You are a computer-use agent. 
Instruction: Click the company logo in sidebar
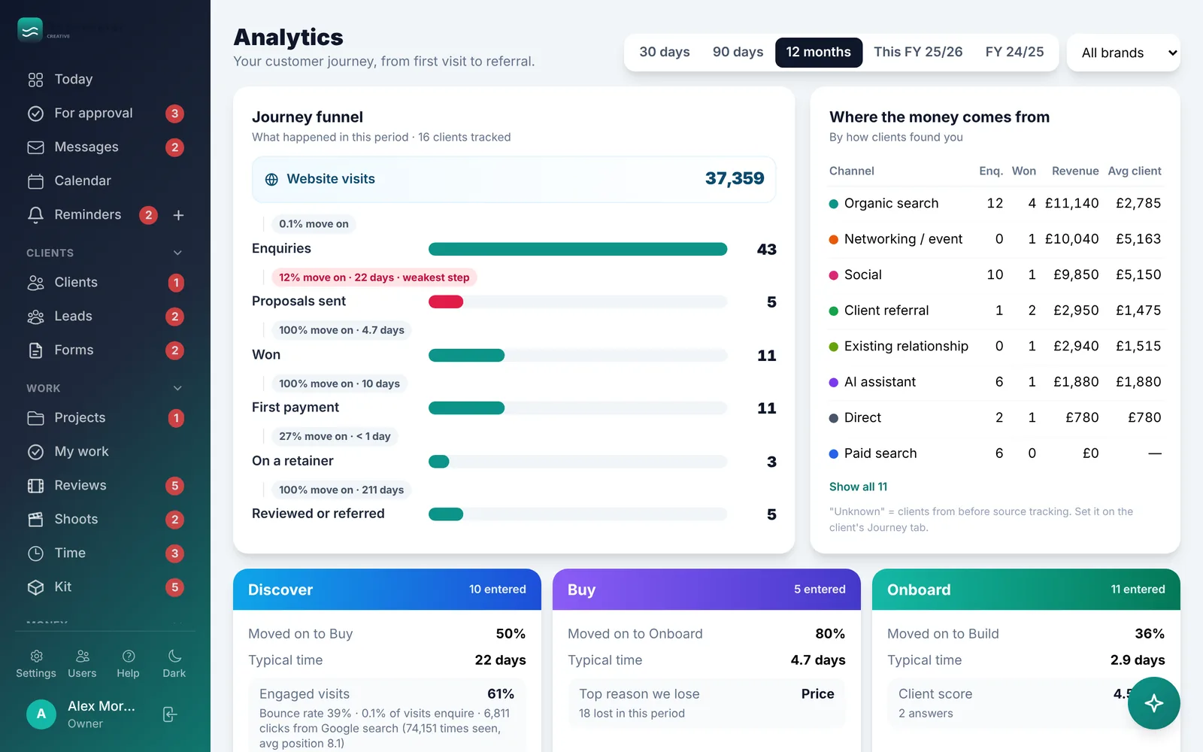[x=30, y=31]
